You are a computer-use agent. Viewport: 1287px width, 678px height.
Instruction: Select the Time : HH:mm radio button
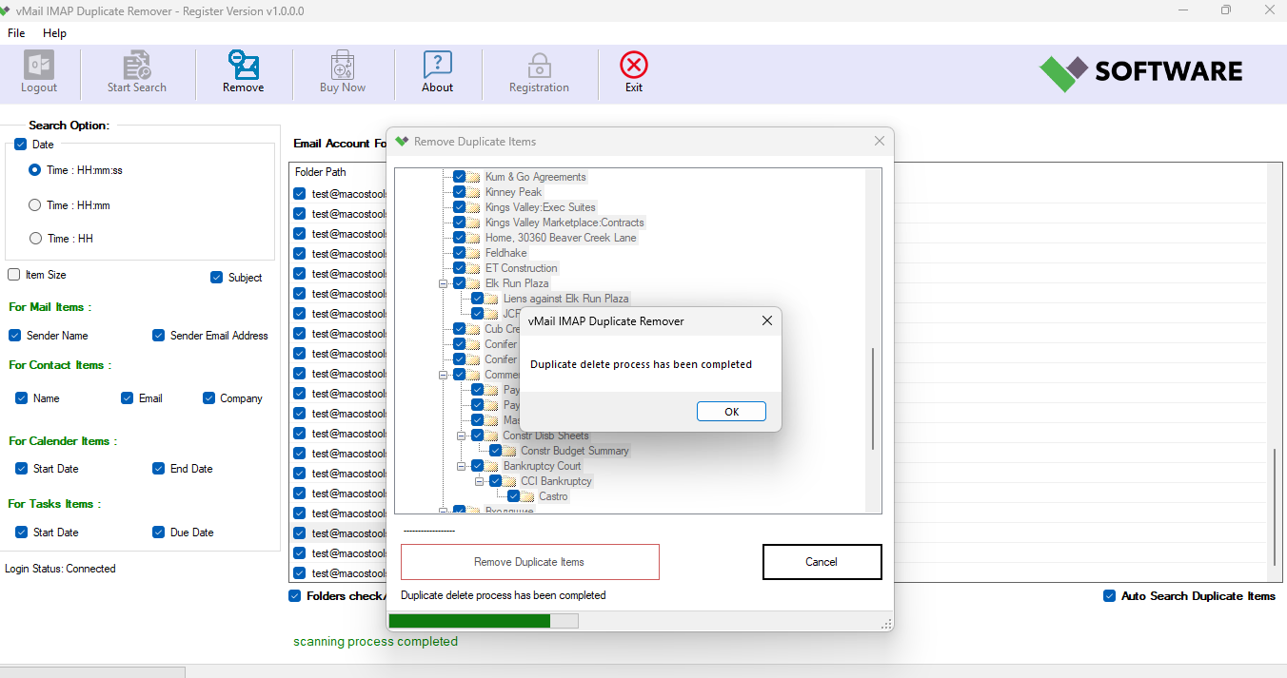pyautogui.click(x=35, y=205)
